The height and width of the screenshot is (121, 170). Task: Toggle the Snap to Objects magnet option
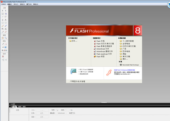3,56
